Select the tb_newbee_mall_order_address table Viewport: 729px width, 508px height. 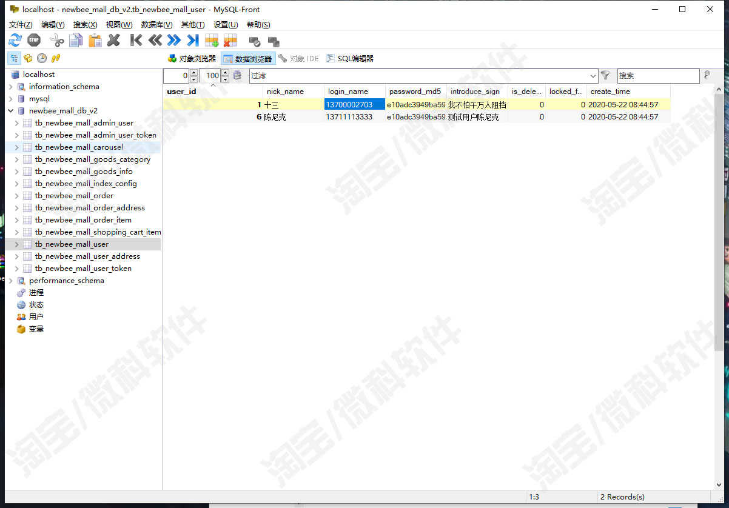pyautogui.click(x=90, y=208)
